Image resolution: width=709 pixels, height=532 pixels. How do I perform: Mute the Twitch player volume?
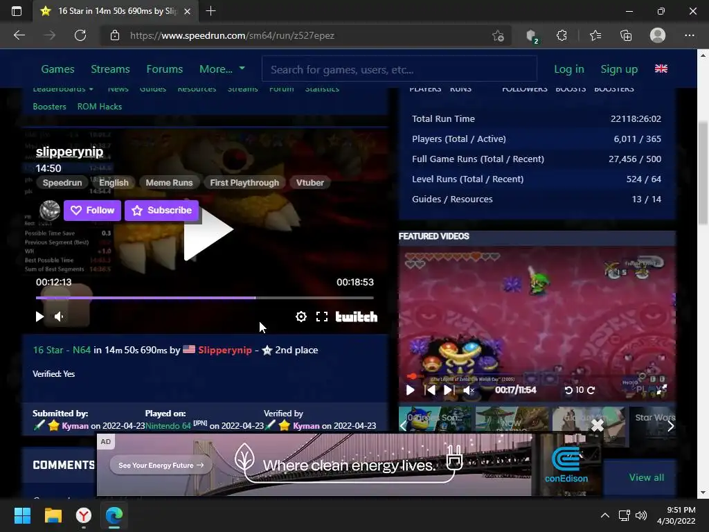click(59, 317)
